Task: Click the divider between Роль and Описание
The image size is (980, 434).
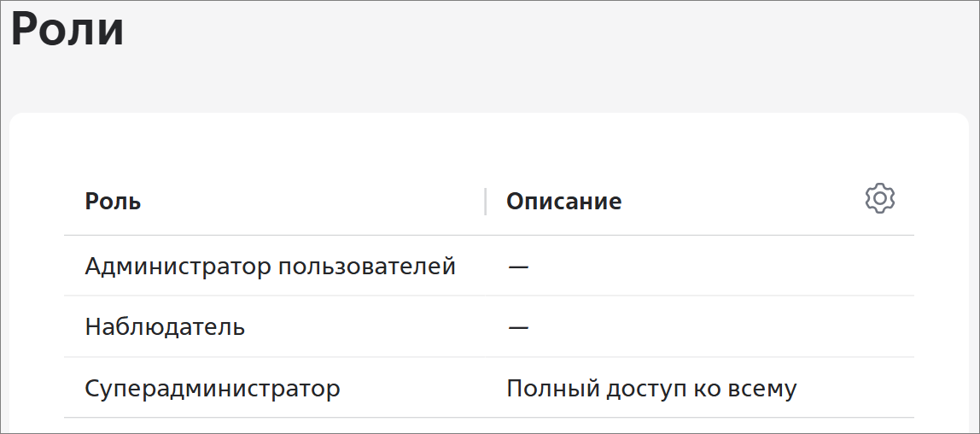Action: [x=485, y=202]
